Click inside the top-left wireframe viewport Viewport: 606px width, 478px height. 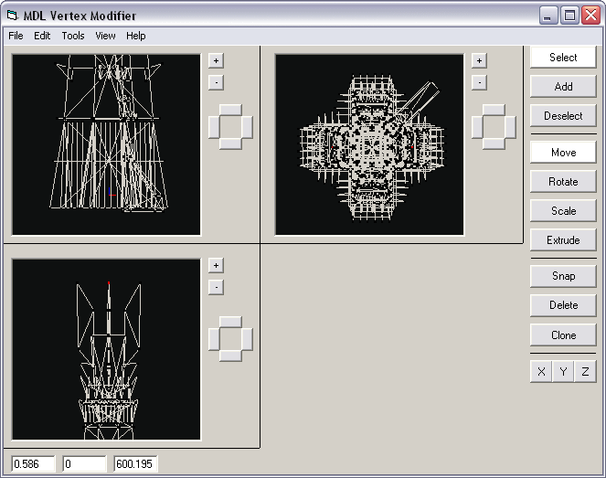click(x=106, y=144)
